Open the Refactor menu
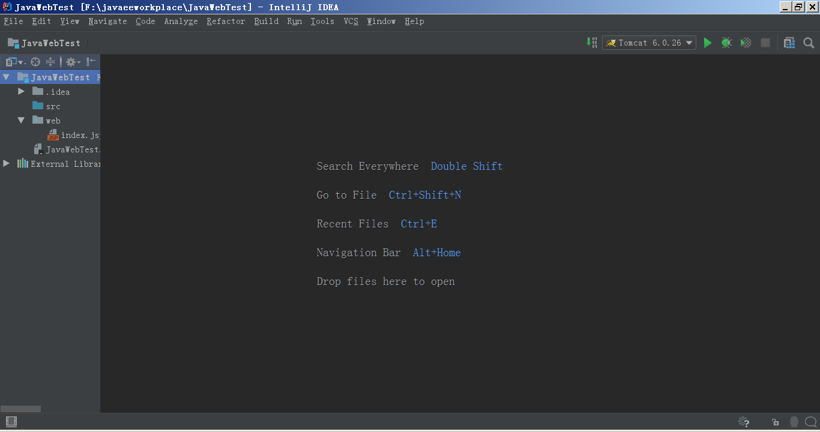 pyautogui.click(x=226, y=21)
